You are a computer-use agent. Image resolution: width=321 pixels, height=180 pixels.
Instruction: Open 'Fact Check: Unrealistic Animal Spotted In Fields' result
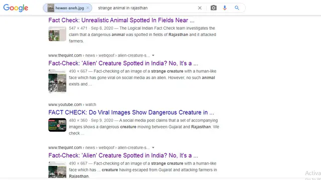[x=121, y=20]
